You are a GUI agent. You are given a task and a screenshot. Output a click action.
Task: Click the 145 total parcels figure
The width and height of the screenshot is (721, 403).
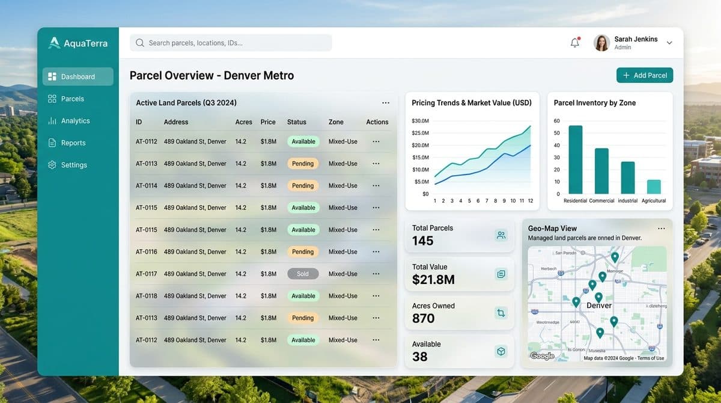(x=423, y=241)
